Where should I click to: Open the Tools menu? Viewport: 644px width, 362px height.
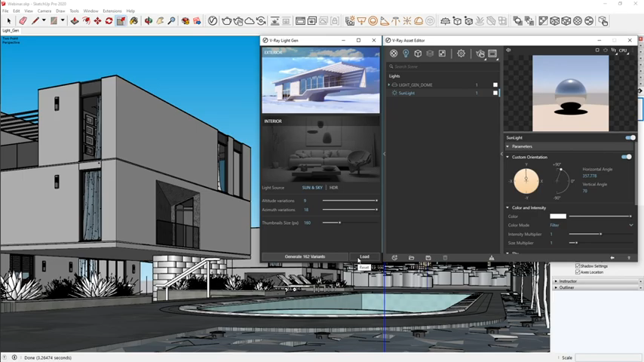pos(74,11)
